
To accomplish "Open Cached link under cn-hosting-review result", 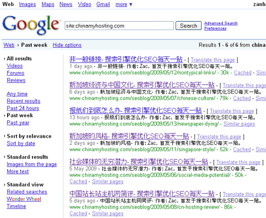I will tap(78, 213).
